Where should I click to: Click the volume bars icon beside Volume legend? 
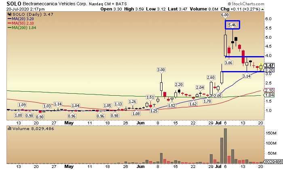click(x=9, y=128)
